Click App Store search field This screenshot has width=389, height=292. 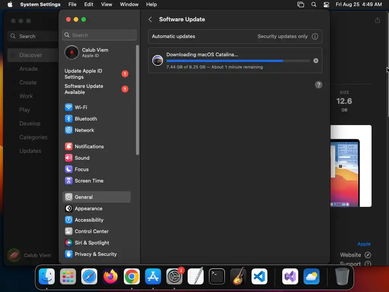click(x=33, y=36)
